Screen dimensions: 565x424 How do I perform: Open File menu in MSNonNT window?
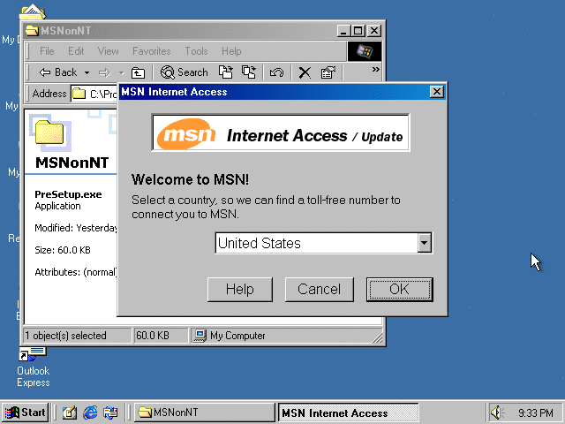pos(47,51)
